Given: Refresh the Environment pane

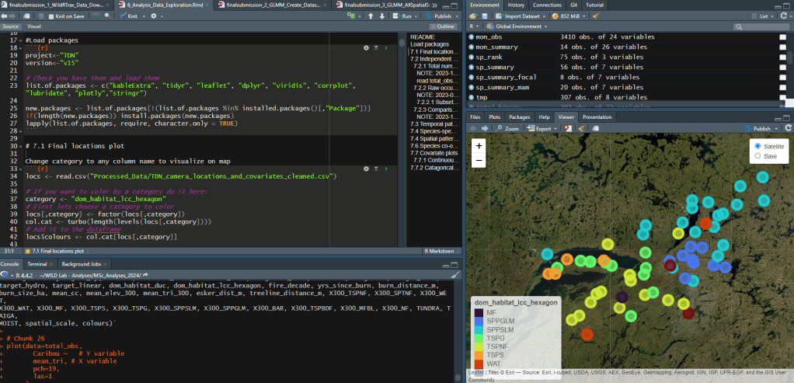Looking at the screenshot, I should (x=784, y=16).
